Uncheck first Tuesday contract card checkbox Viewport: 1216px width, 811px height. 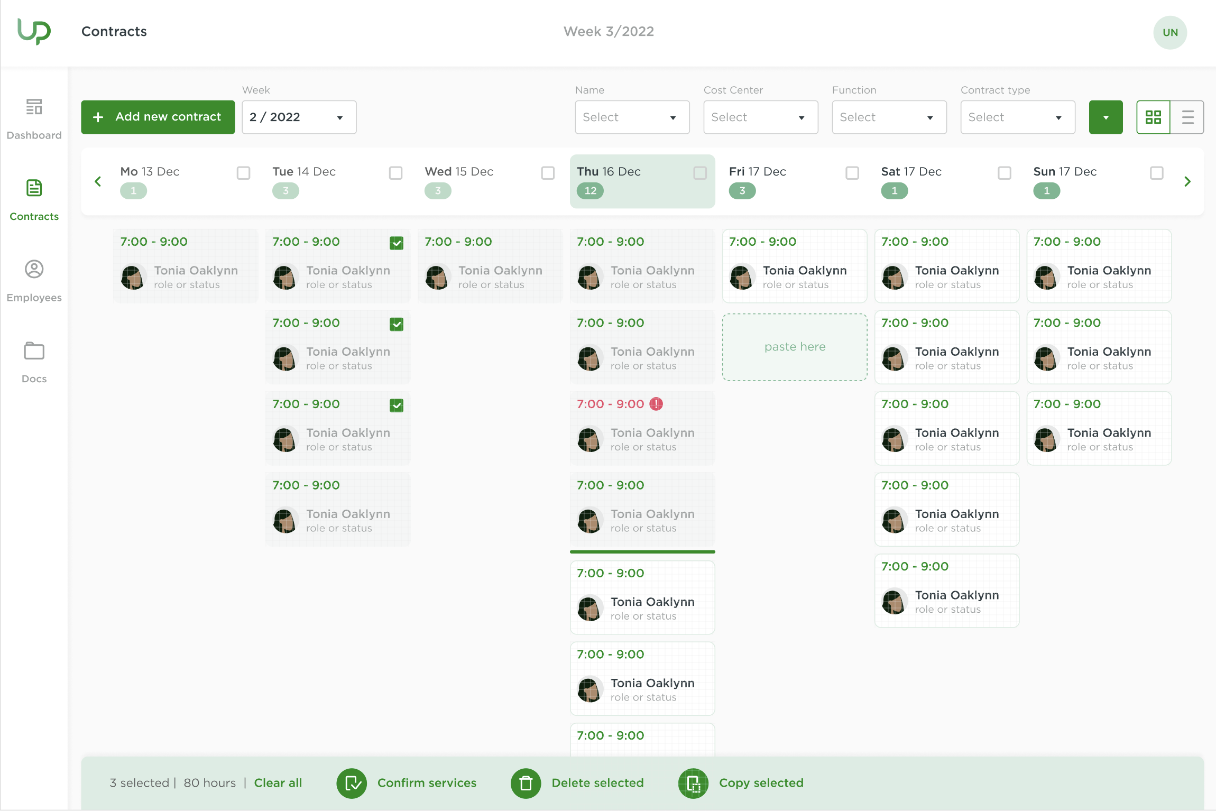click(397, 243)
